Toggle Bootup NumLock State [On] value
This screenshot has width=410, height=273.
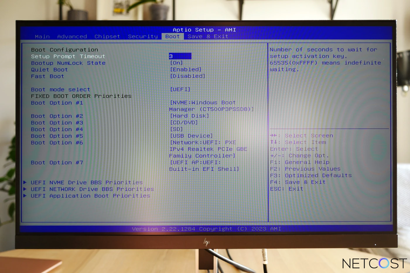click(176, 63)
